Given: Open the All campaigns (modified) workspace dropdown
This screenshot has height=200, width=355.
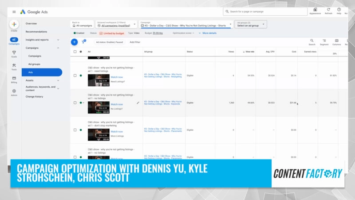Looking at the screenshot, I should coord(116,24).
